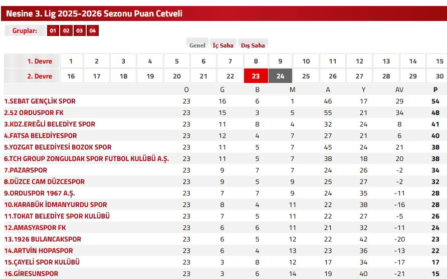Select week 16 of 2. Devre
The height and width of the screenshot is (279, 447).
point(71,76)
